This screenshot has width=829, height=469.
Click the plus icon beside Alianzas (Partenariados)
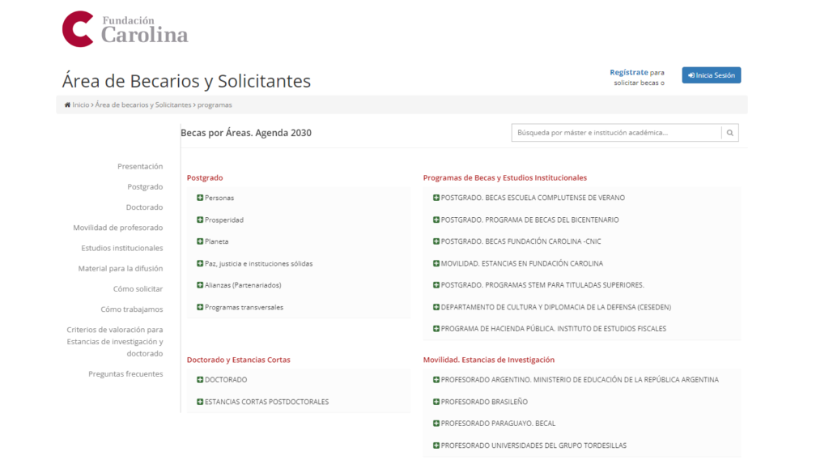[x=200, y=285]
